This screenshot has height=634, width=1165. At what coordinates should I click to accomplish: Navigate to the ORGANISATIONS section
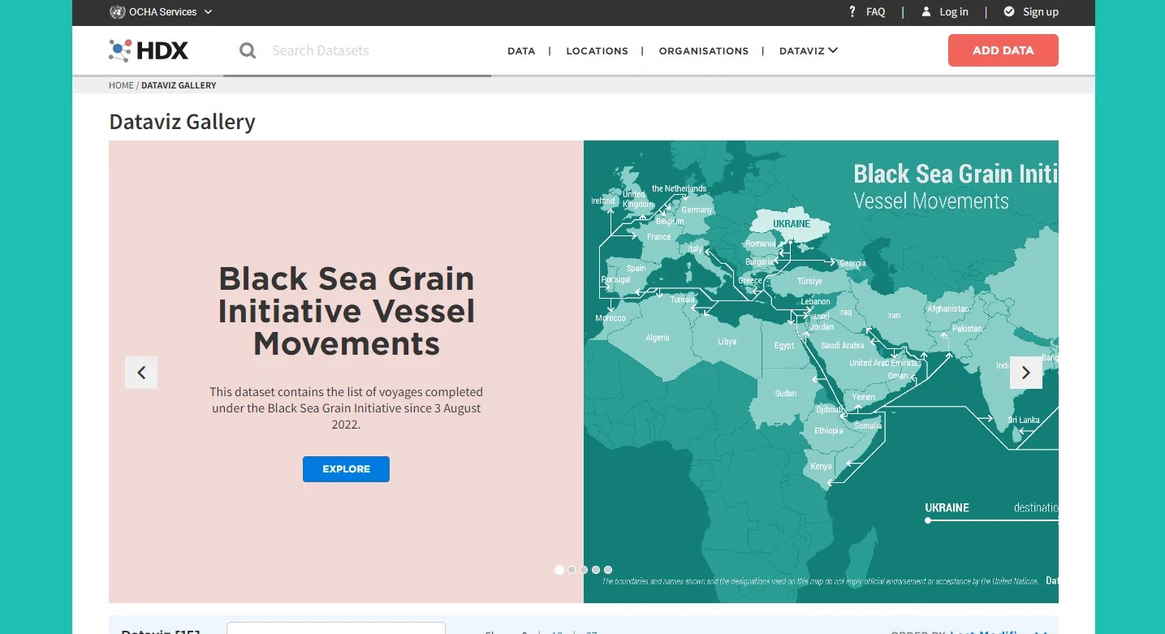(x=703, y=50)
